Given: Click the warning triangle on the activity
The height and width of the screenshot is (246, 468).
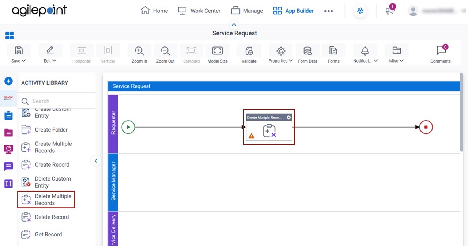Looking at the screenshot, I should pos(252,136).
